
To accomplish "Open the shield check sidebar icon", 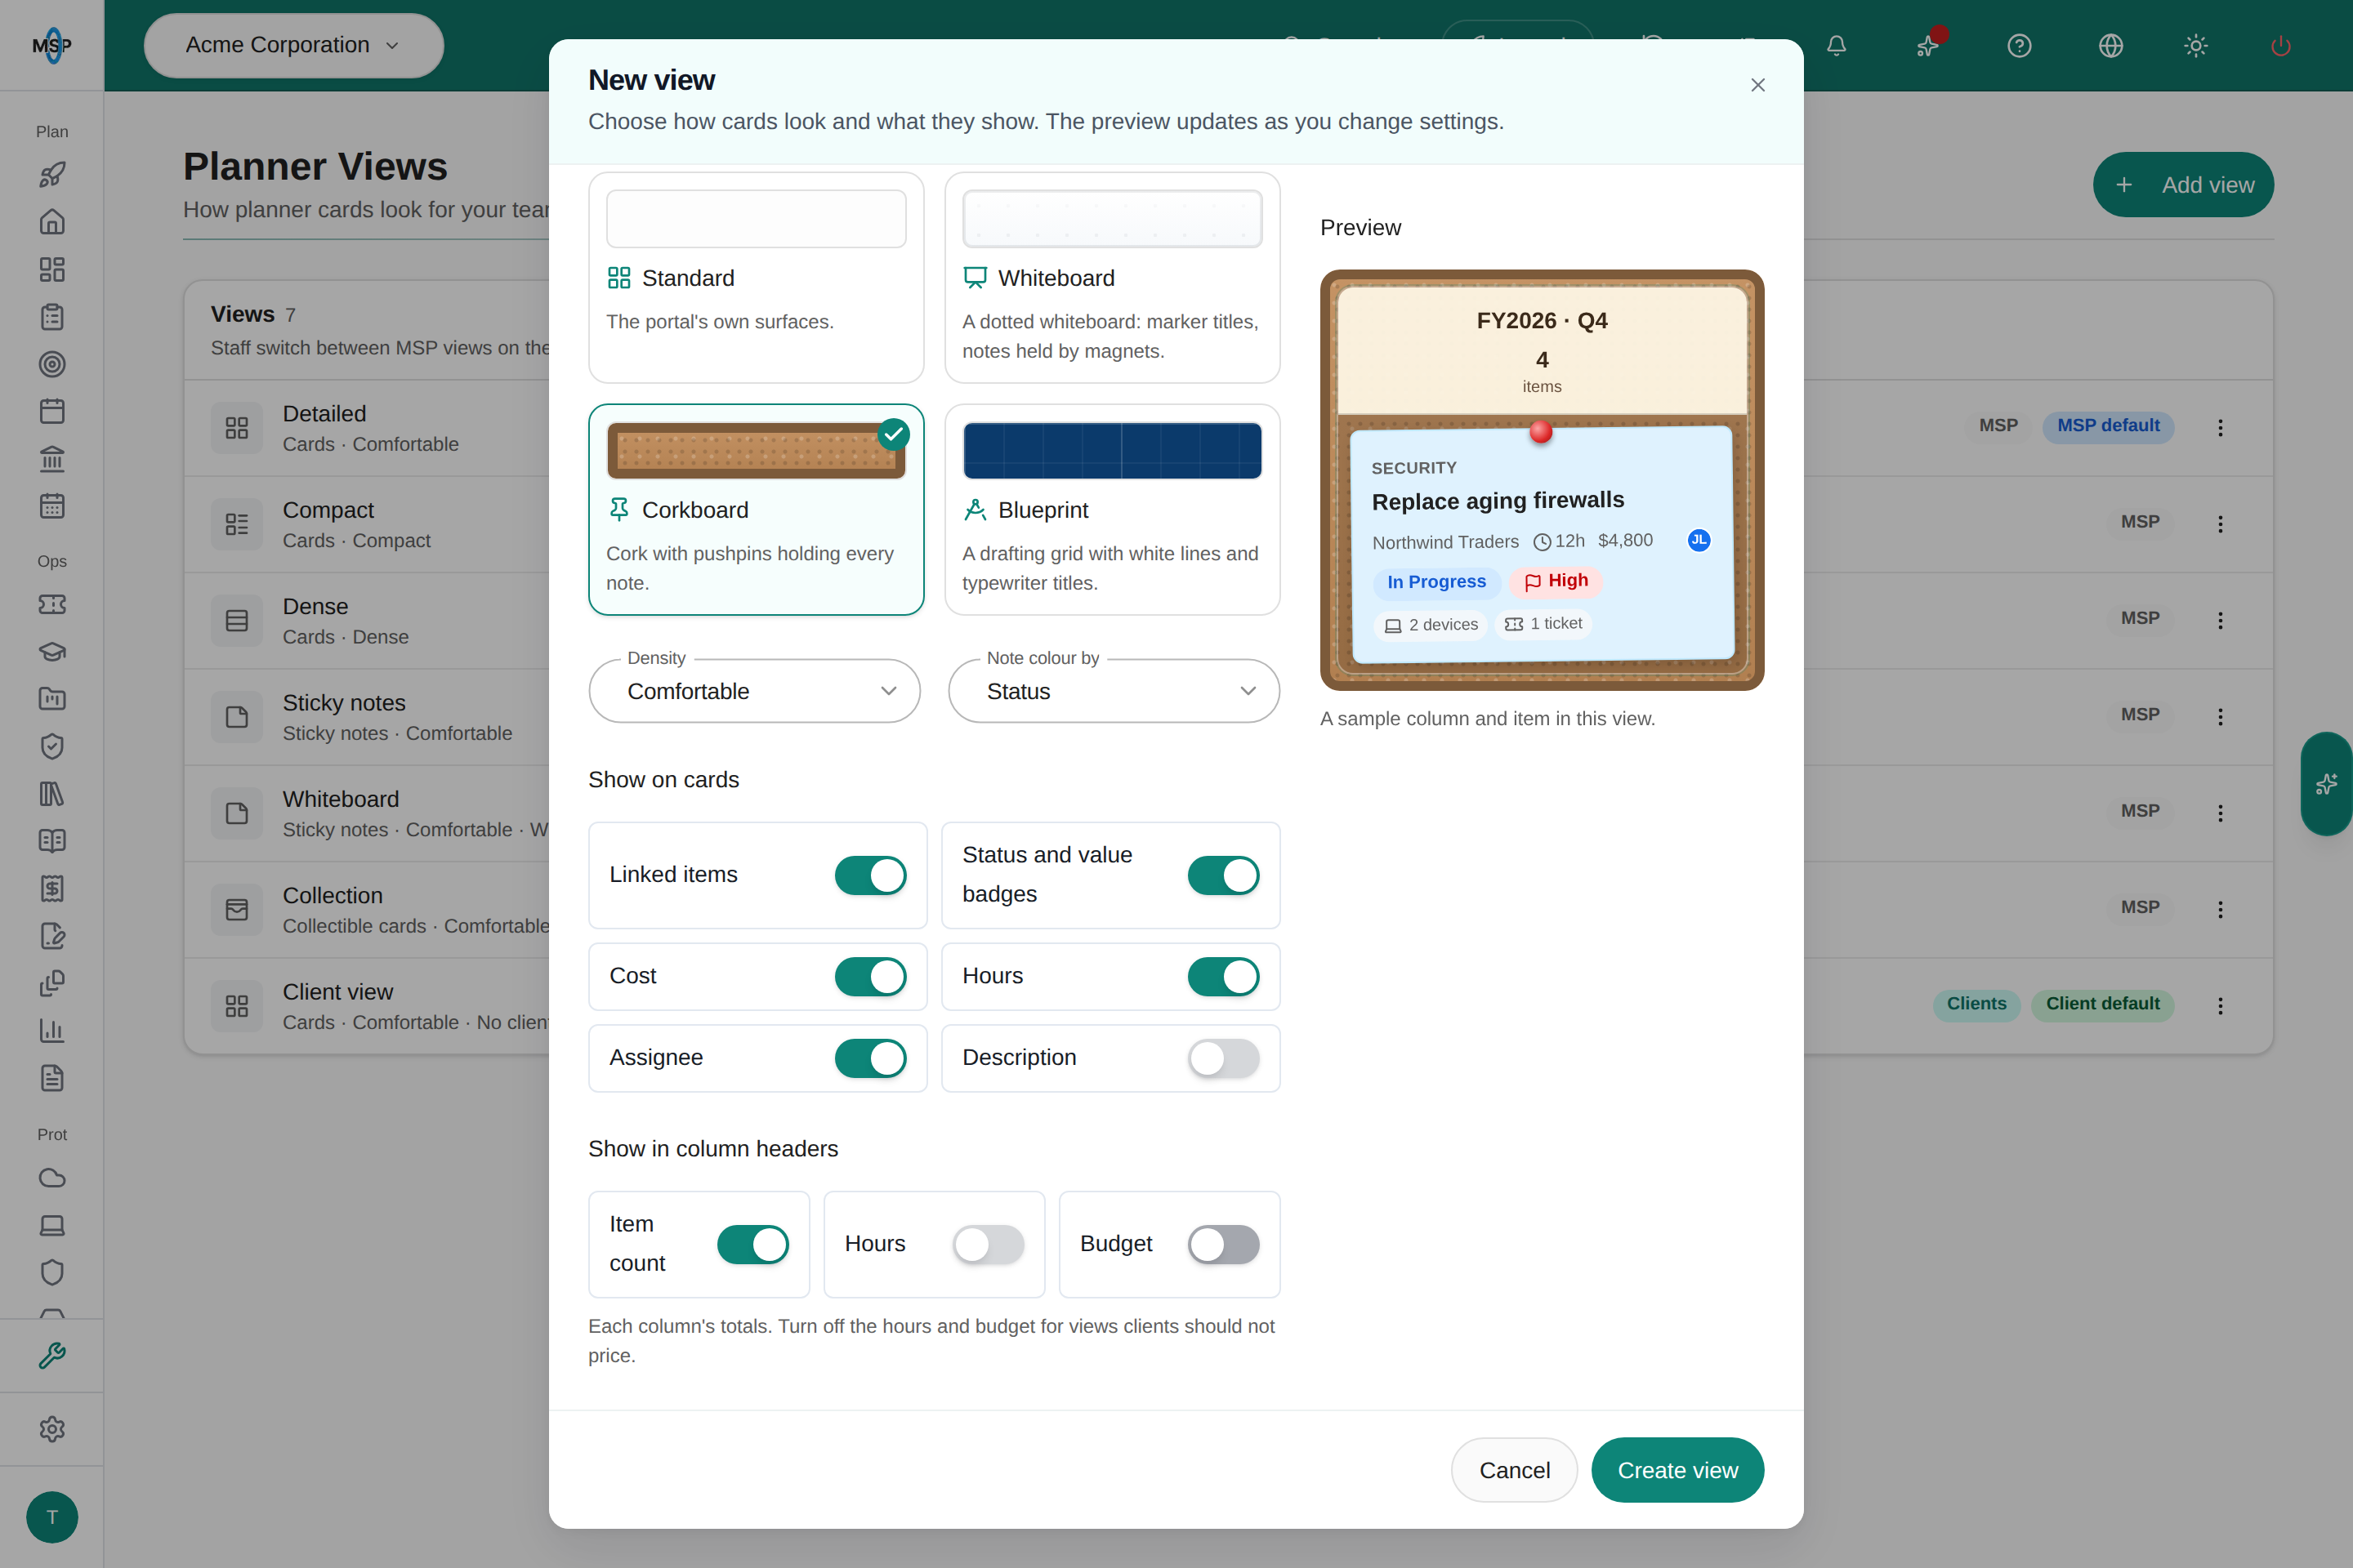I will [52, 747].
